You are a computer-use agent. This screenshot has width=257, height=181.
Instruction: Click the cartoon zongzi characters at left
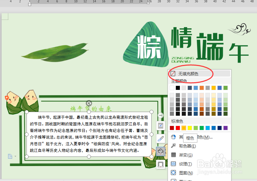click(22, 102)
